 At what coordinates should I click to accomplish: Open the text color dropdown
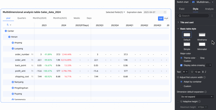pos(185,72)
